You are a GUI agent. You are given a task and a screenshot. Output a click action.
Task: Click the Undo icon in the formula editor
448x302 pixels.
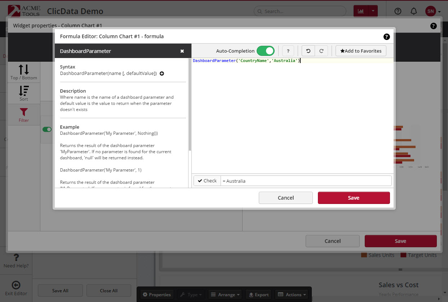click(x=309, y=51)
